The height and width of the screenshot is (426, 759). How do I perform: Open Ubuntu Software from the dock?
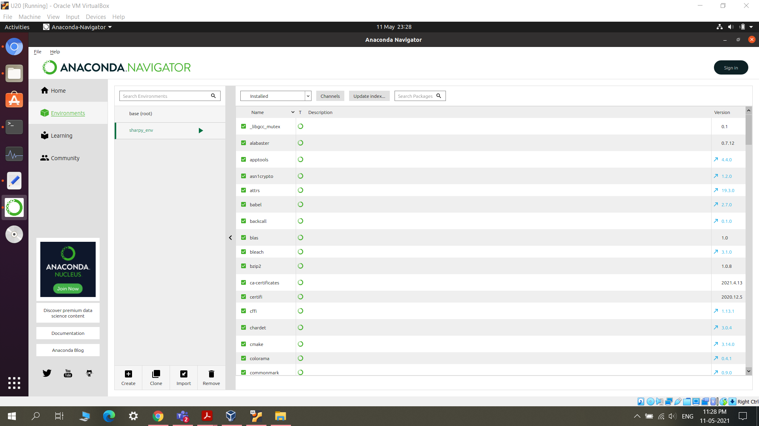(14, 100)
